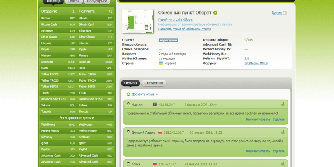Click the search icon in the Получите column
Screen dimensions: 334x167
(x=110, y=11)
